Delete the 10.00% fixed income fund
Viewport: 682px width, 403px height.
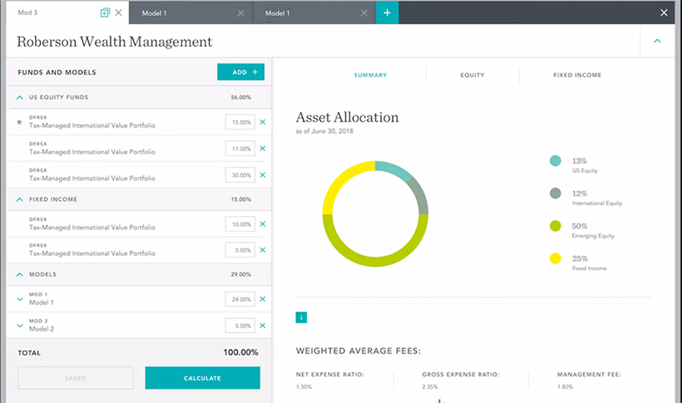[x=262, y=224]
